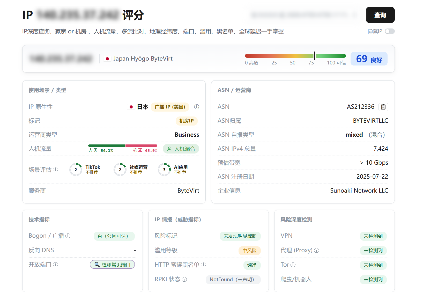Click the TikTok score ring icon

coord(76,170)
